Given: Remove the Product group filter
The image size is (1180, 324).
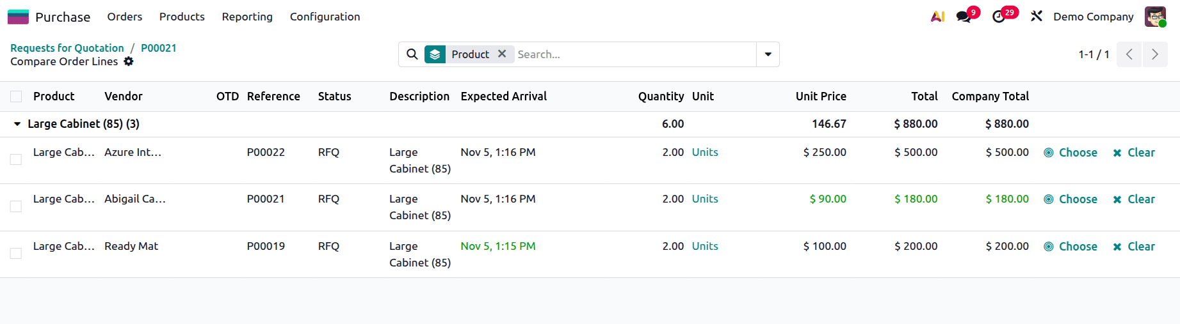Looking at the screenshot, I should (502, 54).
